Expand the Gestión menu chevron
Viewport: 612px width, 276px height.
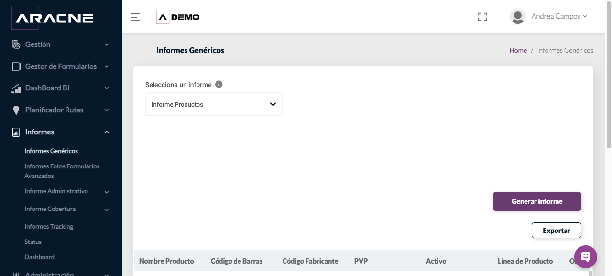click(x=107, y=44)
